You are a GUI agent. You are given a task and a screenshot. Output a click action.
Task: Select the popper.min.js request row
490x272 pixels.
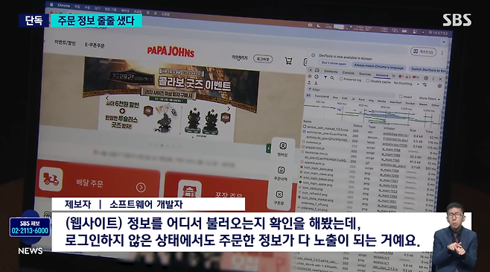(315, 148)
